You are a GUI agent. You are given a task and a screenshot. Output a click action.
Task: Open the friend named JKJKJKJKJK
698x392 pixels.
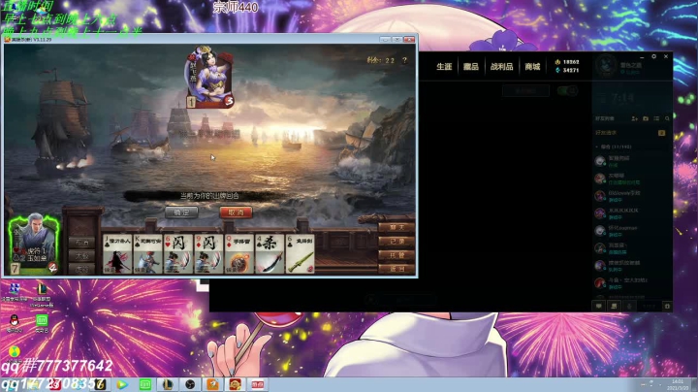632,213
